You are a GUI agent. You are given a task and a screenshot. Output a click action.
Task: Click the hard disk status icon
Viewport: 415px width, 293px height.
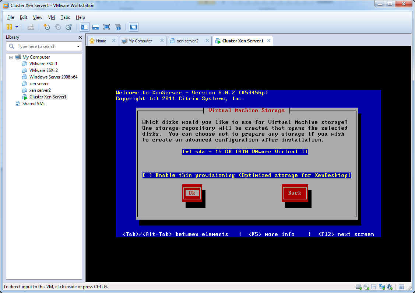(x=358, y=287)
